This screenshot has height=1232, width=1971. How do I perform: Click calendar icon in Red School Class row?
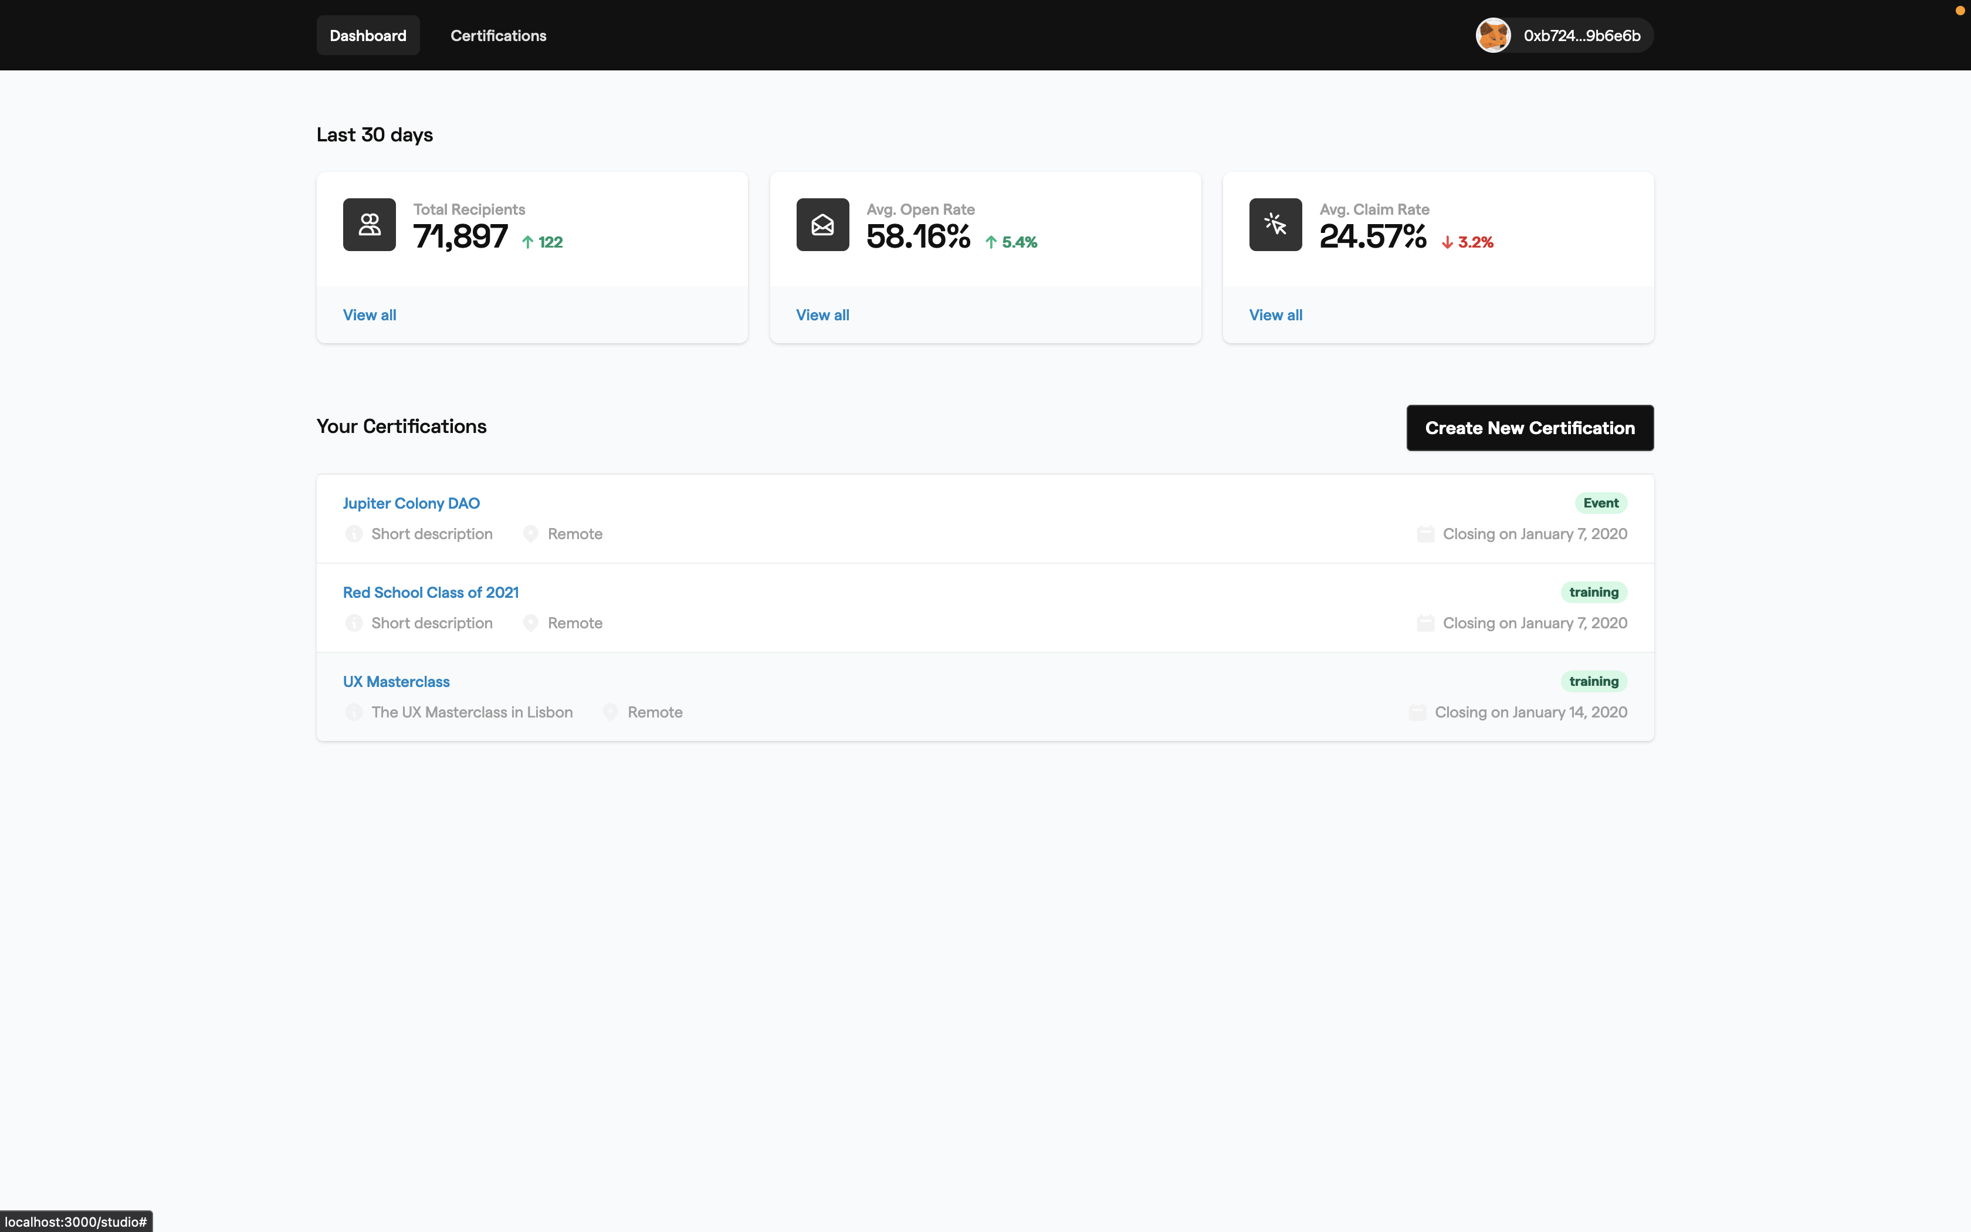[x=1425, y=622]
